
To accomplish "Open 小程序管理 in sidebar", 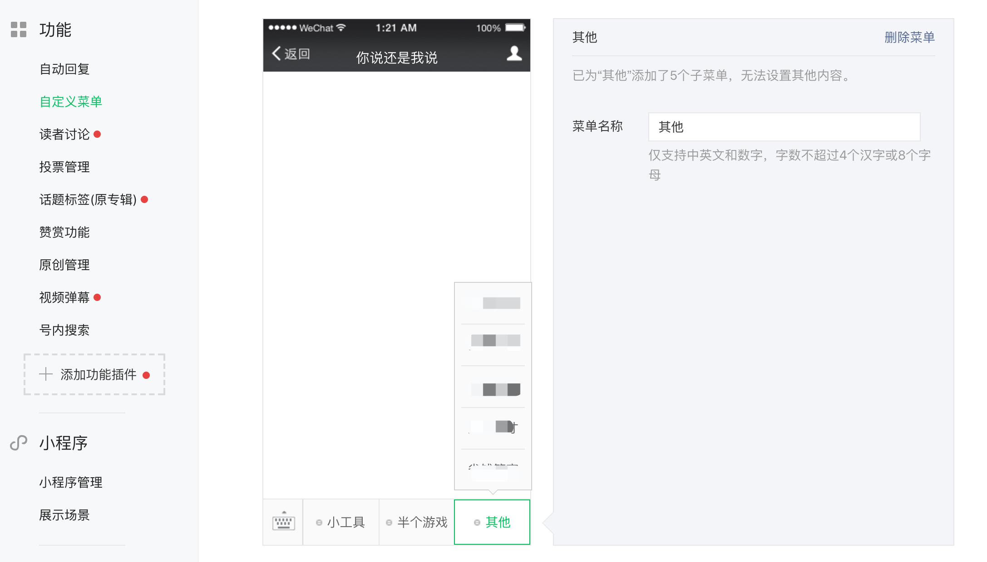I will (x=71, y=482).
